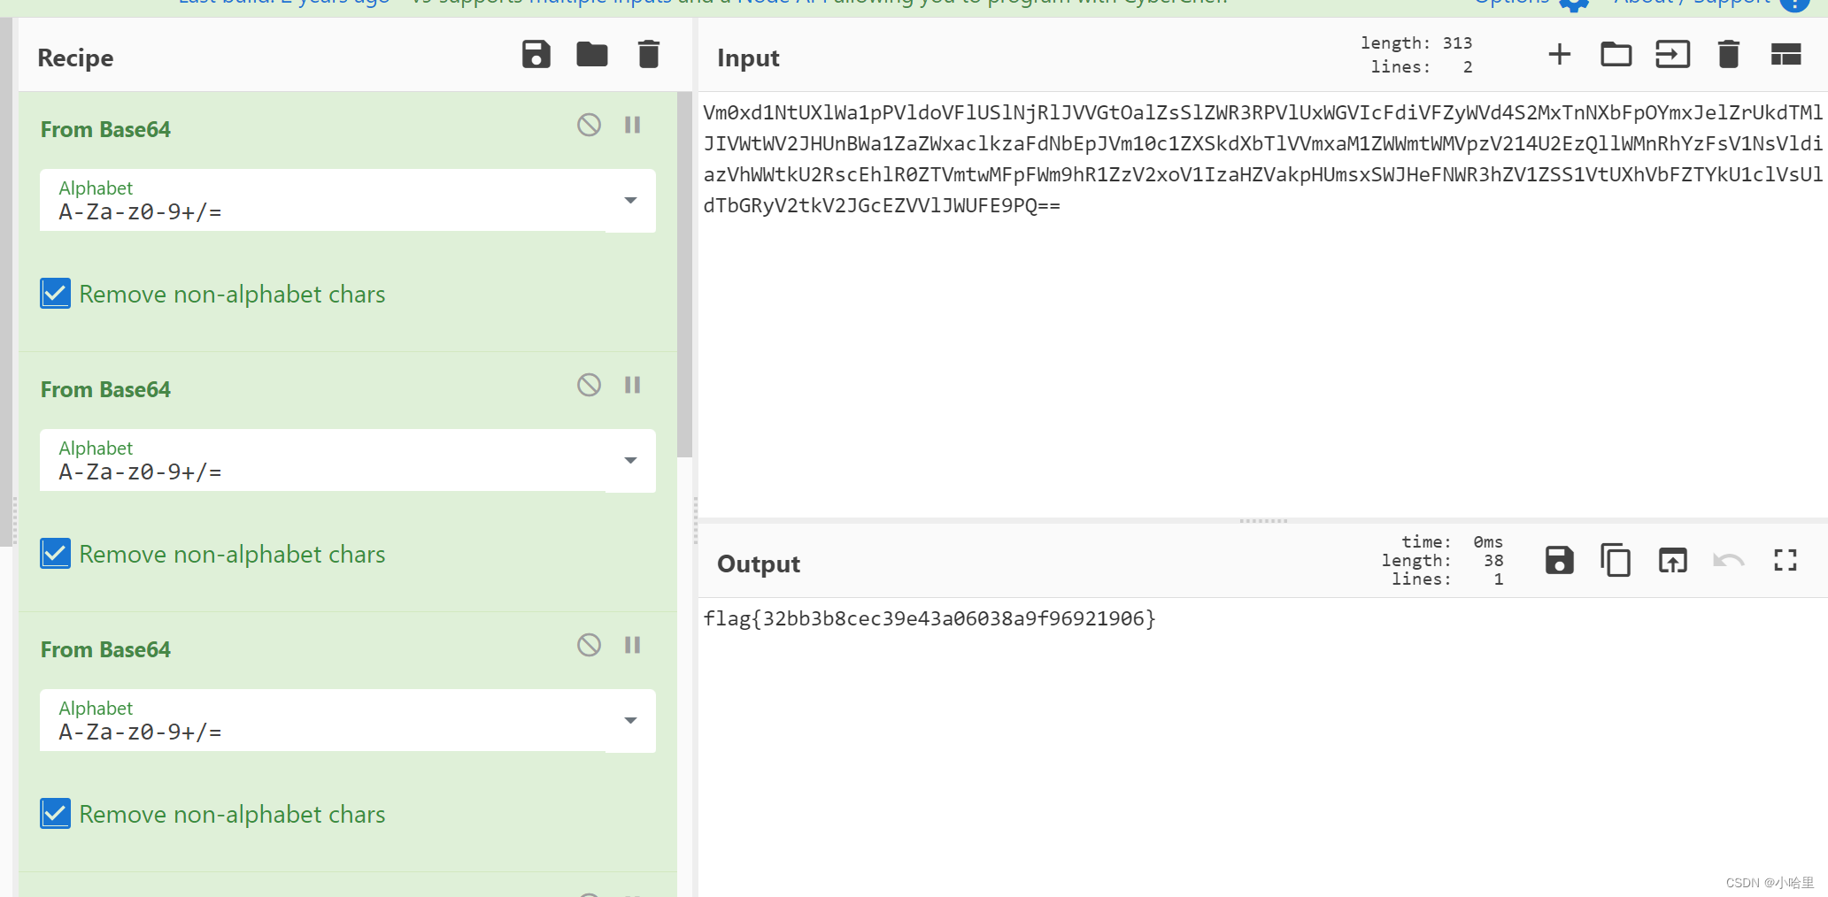
Task: Click the recipe list scrollbar thumb
Action: click(684, 274)
